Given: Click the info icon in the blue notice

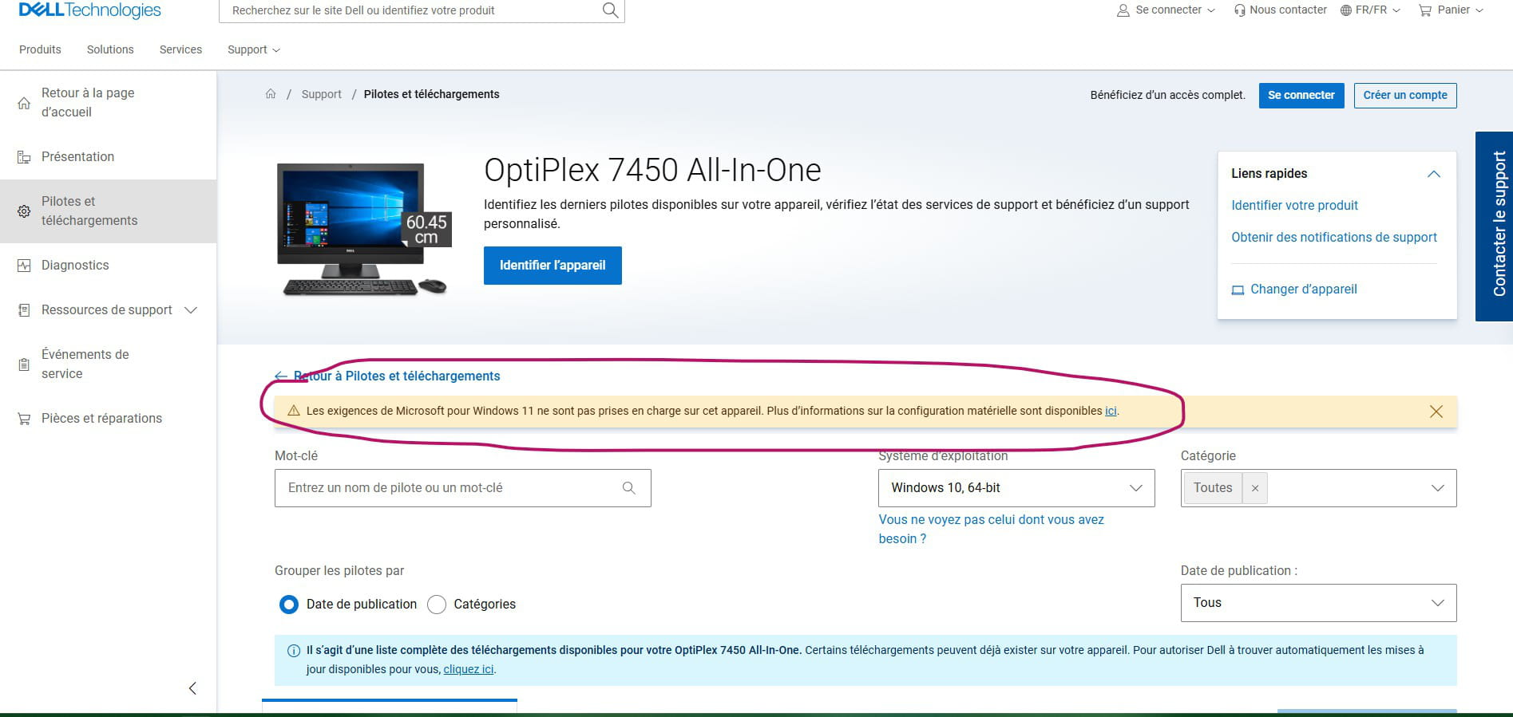Looking at the screenshot, I should [x=293, y=651].
